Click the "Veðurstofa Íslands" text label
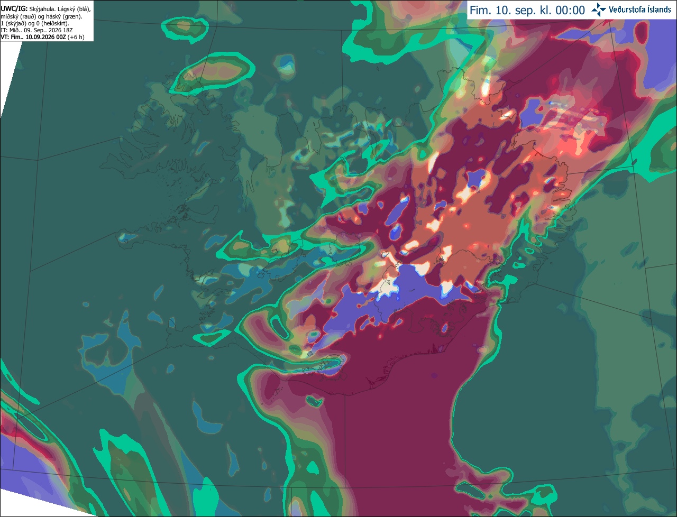This screenshot has width=677, height=517. (x=640, y=10)
